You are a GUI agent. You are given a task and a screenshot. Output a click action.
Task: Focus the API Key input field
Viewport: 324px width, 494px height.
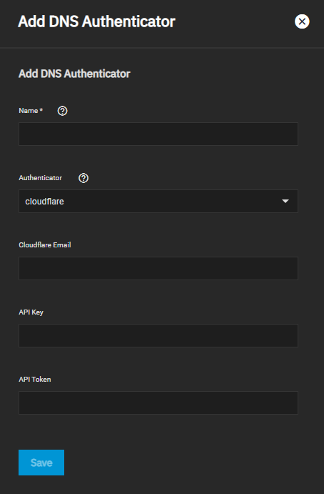[158, 335]
